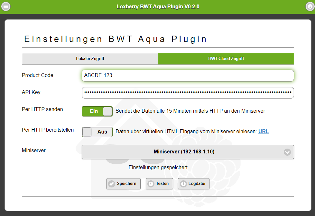Click the Testen button
Screen dimensions: 315x216
click(159, 184)
